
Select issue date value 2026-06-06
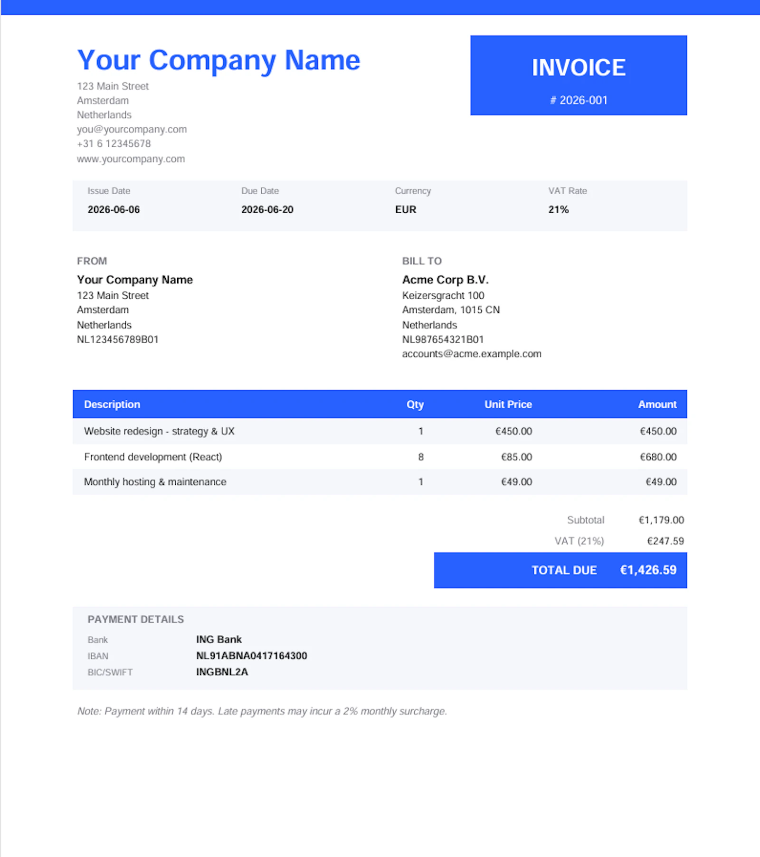tap(114, 209)
